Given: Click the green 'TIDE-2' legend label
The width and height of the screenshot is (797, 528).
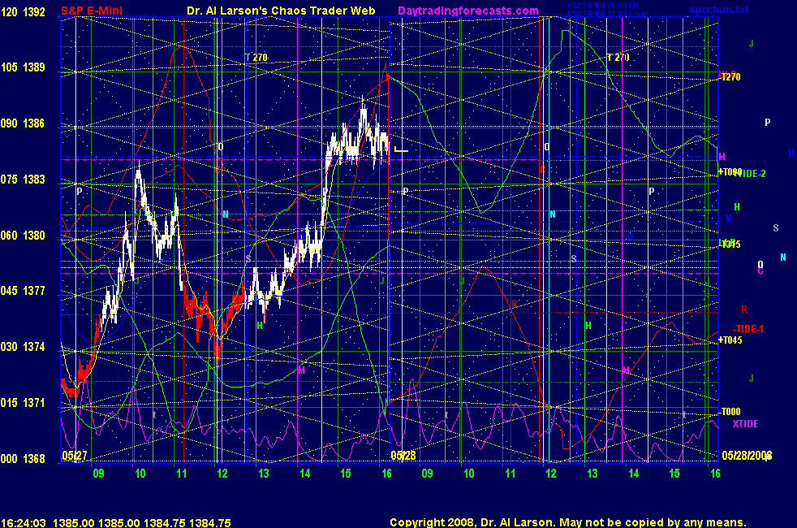Looking at the screenshot, I should [752, 174].
